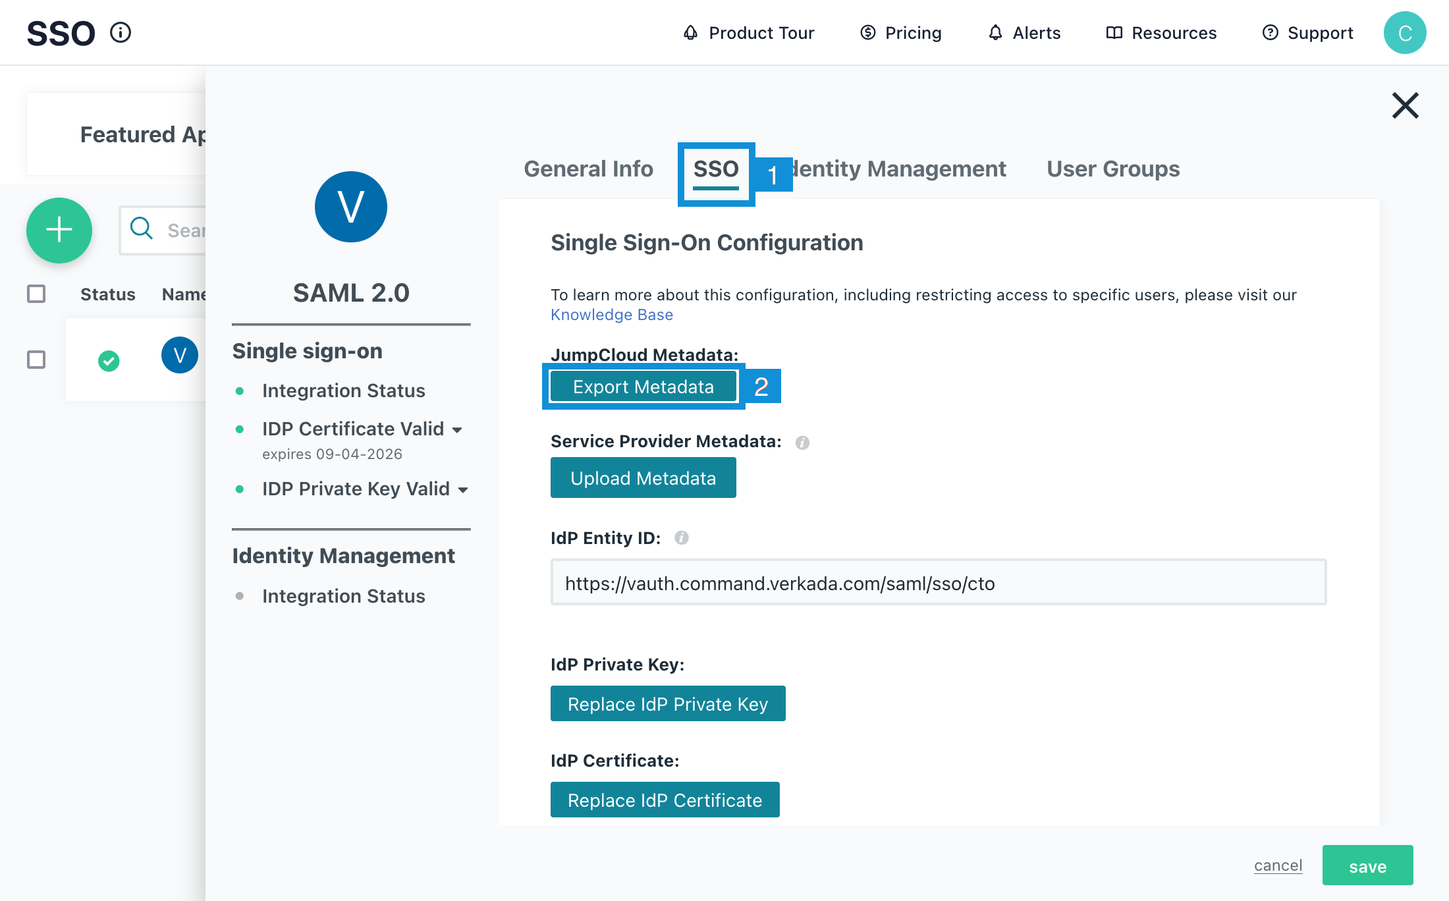Click info icon next to IdP Entity ID
This screenshot has height=901, width=1449.
click(682, 538)
